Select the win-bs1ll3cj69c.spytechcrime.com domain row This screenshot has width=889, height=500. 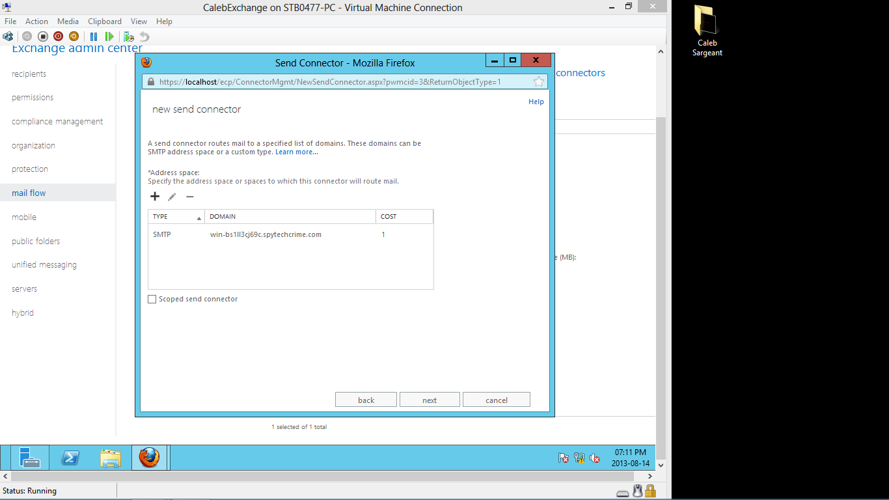[x=290, y=234]
